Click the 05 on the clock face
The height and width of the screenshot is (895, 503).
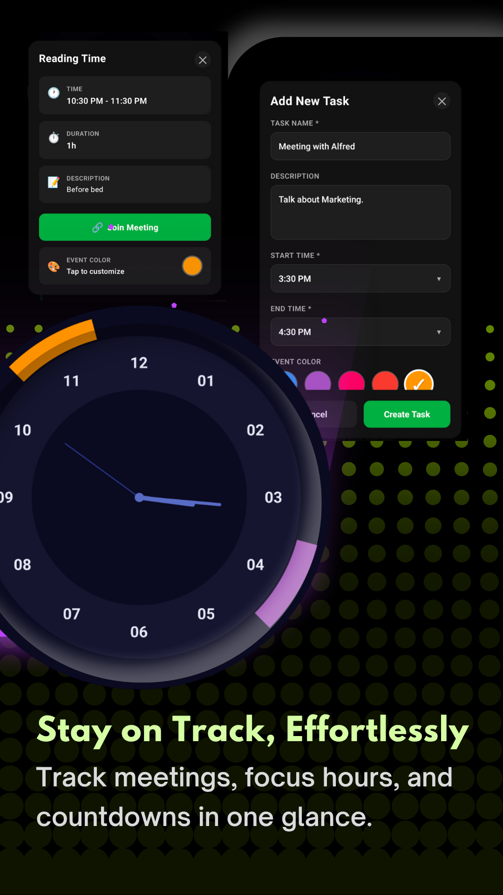[206, 614]
